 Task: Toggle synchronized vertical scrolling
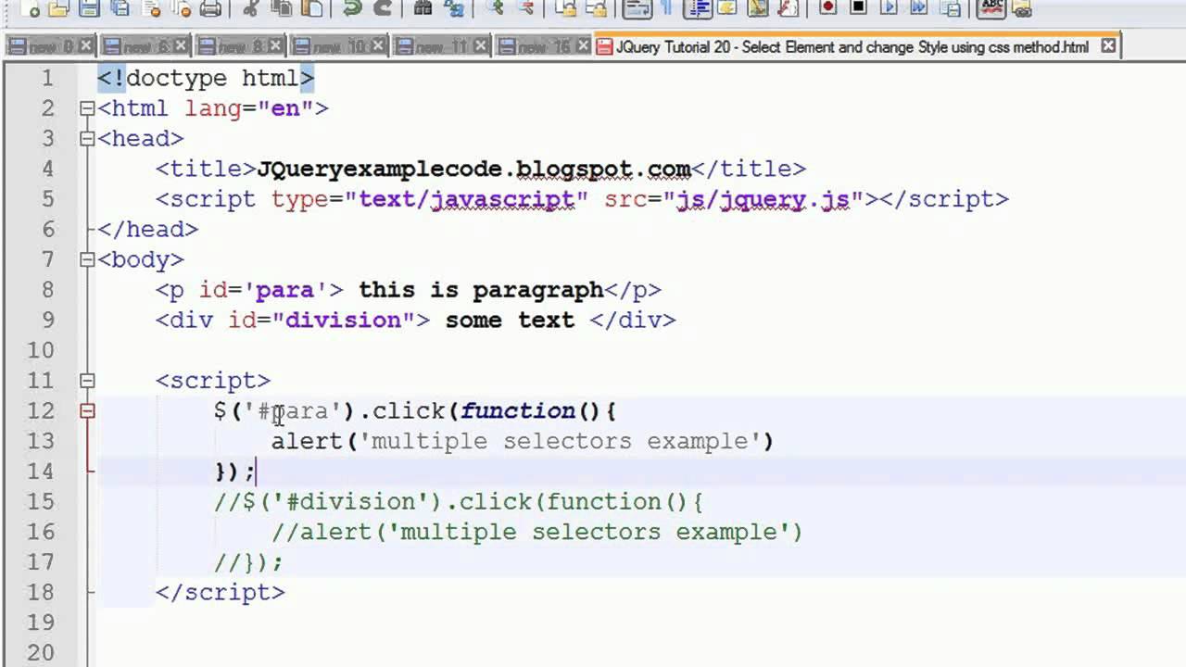564,8
